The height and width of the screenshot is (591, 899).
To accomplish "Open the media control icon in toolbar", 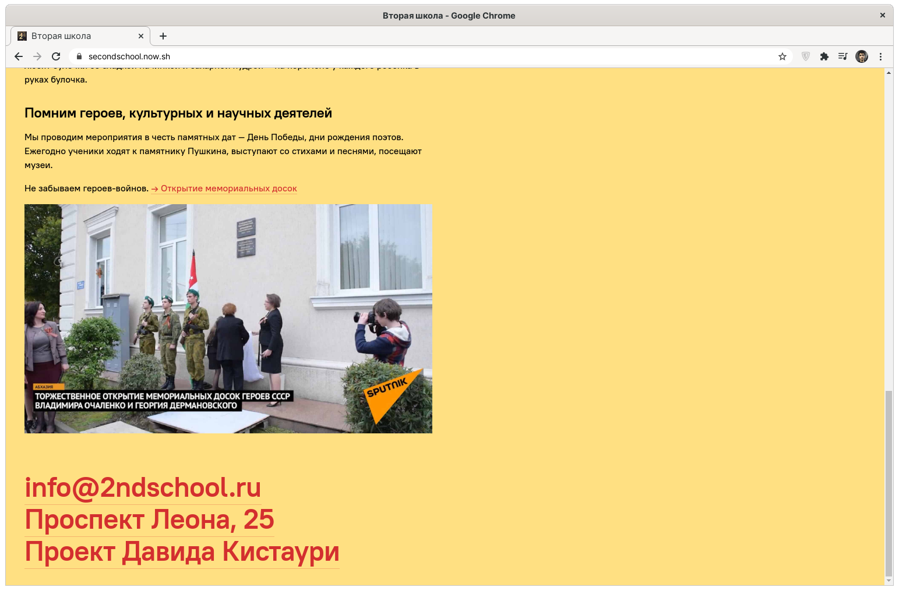I will coord(843,56).
